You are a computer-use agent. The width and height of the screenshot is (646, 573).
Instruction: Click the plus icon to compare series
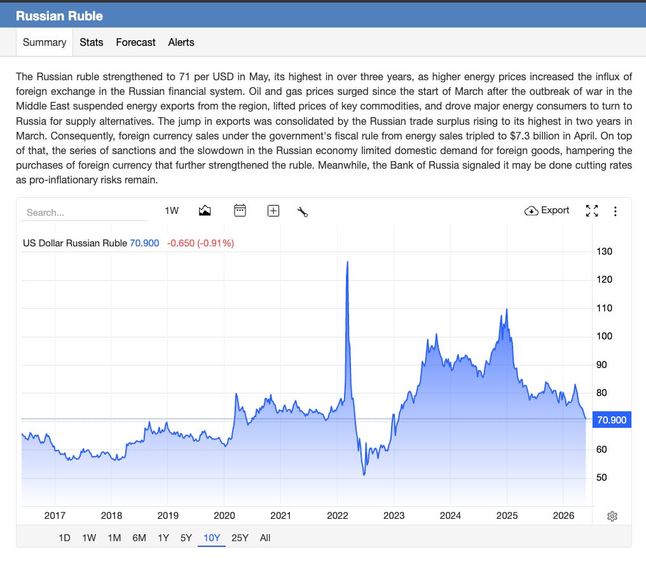pyautogui.click(x=273, y=211)
